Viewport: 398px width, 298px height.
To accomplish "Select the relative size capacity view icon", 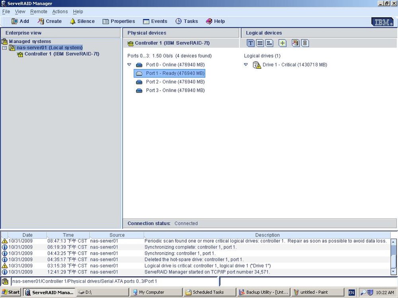I will coord(269,43).
